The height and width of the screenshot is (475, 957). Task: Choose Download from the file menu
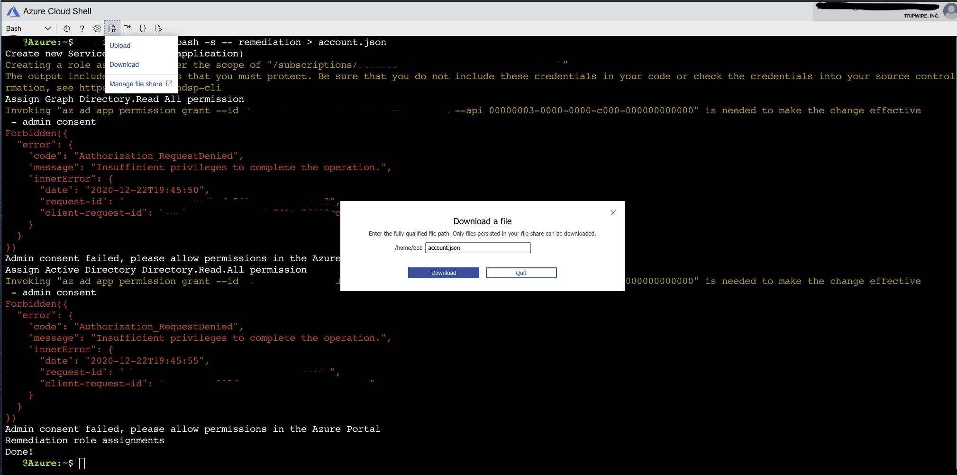click(x=124, y=64)
